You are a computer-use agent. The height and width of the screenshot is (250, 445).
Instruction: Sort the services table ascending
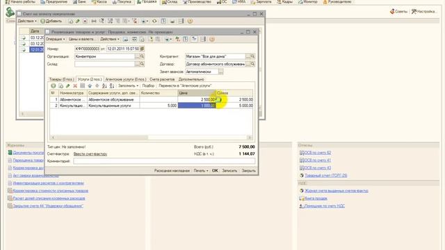pyautogui.click(x=104, y=85)
